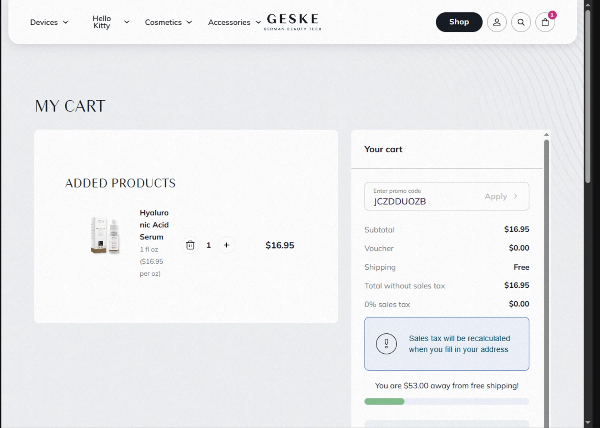The image size is (600, 428).
Task: Click the page scrollbar up arrow
Action: (588, 5)
